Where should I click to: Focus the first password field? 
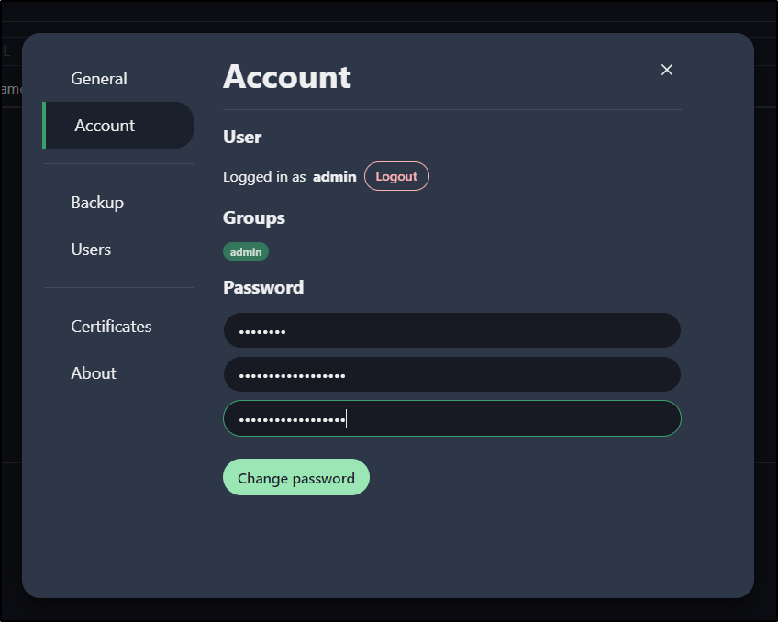[x=452, y=330]
